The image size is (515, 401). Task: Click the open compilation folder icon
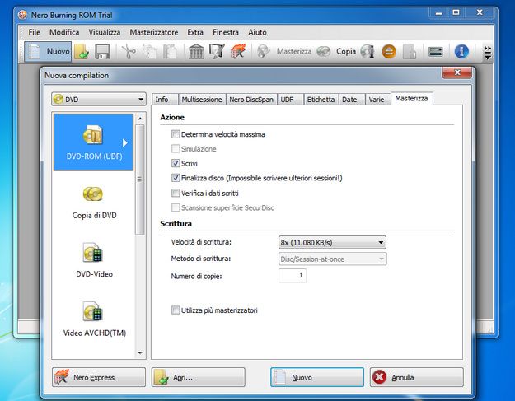click(x=82, y=52)
